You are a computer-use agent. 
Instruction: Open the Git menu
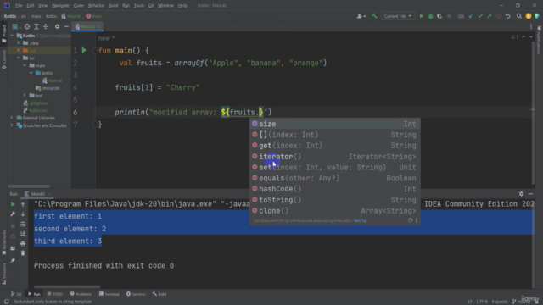click(151, 6)
